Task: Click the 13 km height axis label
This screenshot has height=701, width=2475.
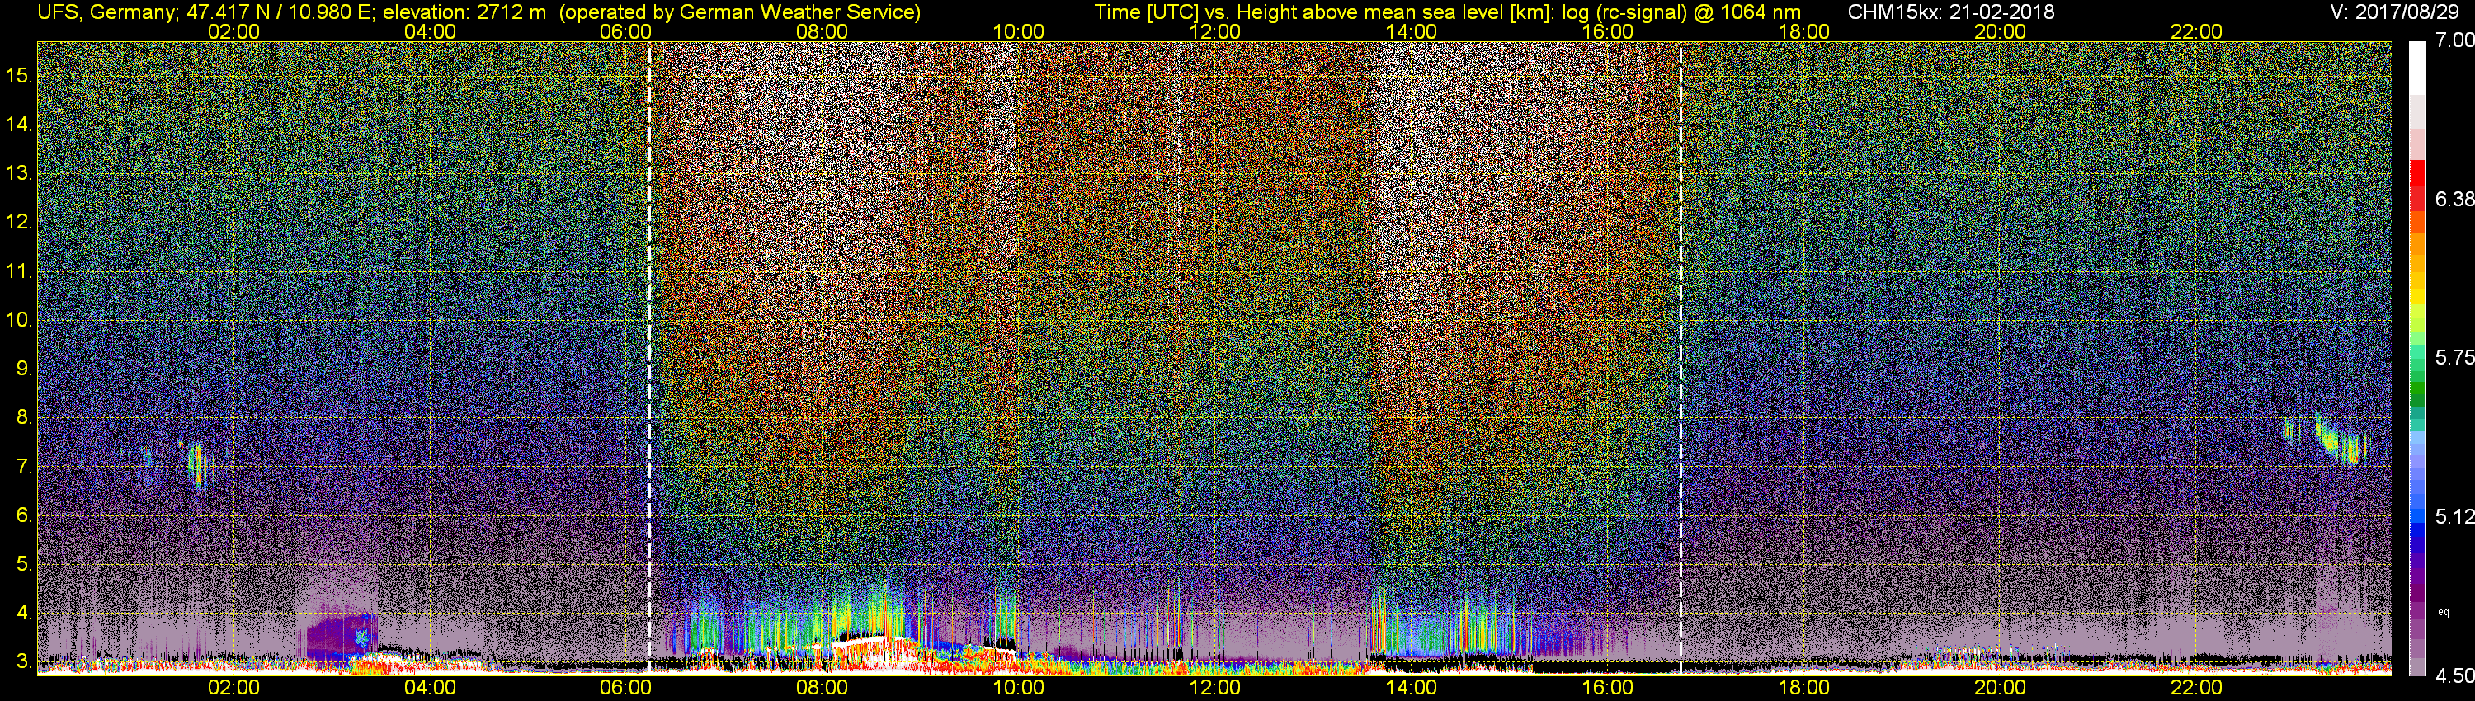Action: point(19,173)
